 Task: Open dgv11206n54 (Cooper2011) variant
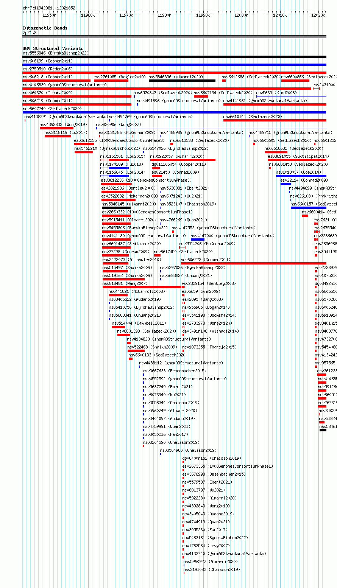click(x=179, y=165)
